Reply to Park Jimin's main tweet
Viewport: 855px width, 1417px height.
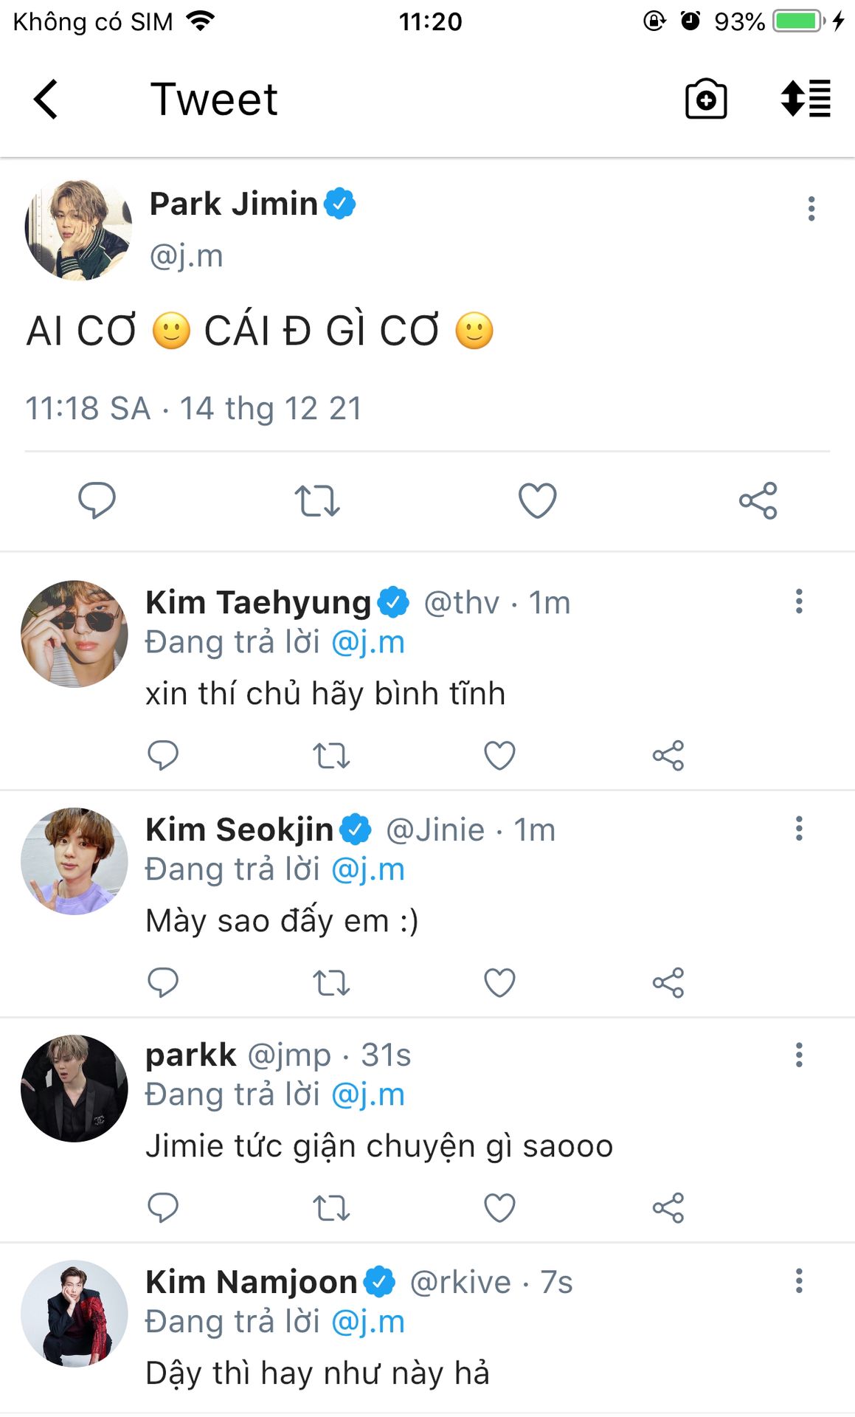click(97, 500)
